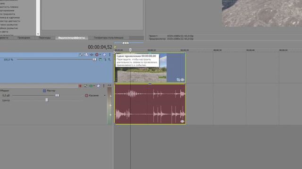Open the Генераторы мультимедиа tab

click(109, 38)
